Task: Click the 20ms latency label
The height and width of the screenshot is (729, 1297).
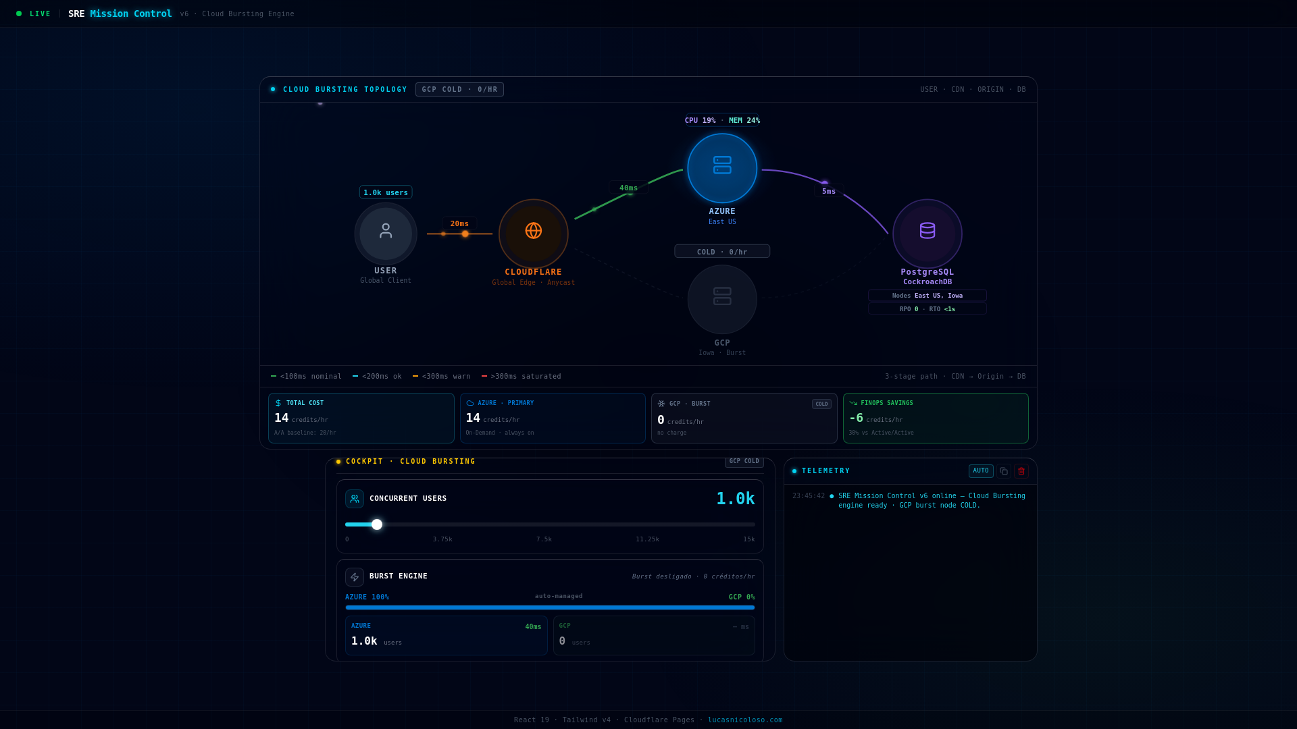Action: [459, 223]
